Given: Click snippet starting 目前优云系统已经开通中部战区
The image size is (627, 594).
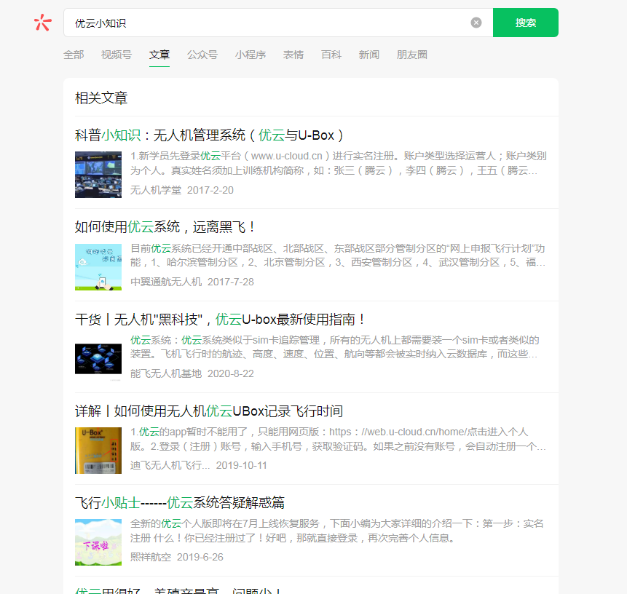Looking at the screenshot, I should (x=339, y=256).
